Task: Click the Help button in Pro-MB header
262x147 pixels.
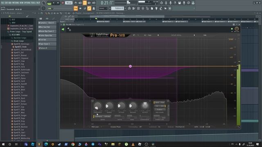Action: point(205,35)
